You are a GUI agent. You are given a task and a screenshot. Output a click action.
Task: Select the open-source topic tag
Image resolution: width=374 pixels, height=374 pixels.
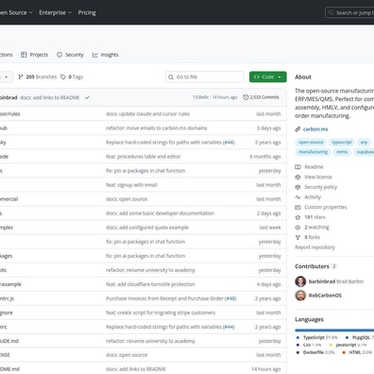(311, 143)
